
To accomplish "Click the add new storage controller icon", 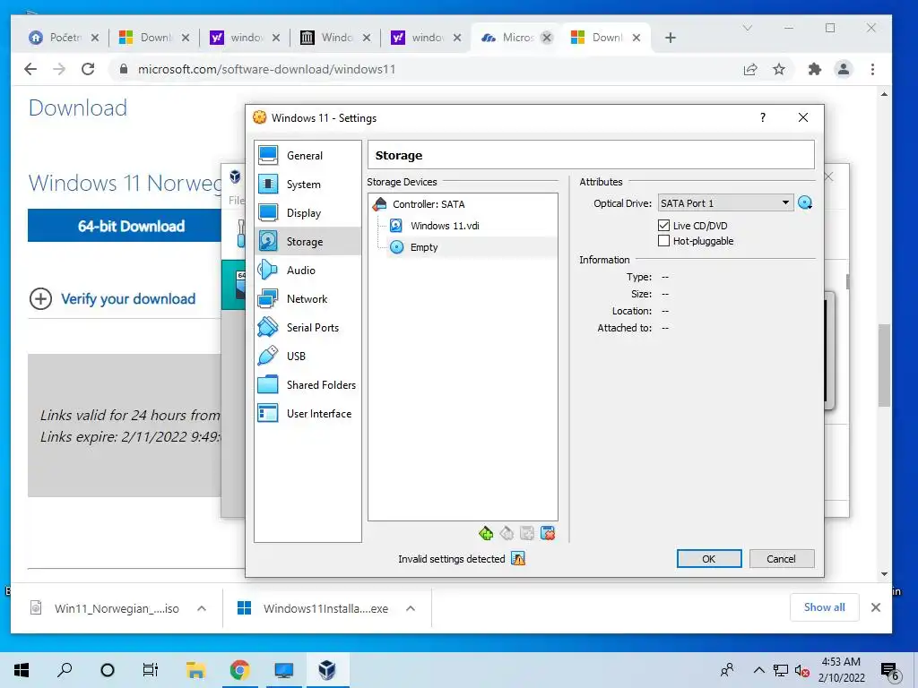I will tap(486, 533).
